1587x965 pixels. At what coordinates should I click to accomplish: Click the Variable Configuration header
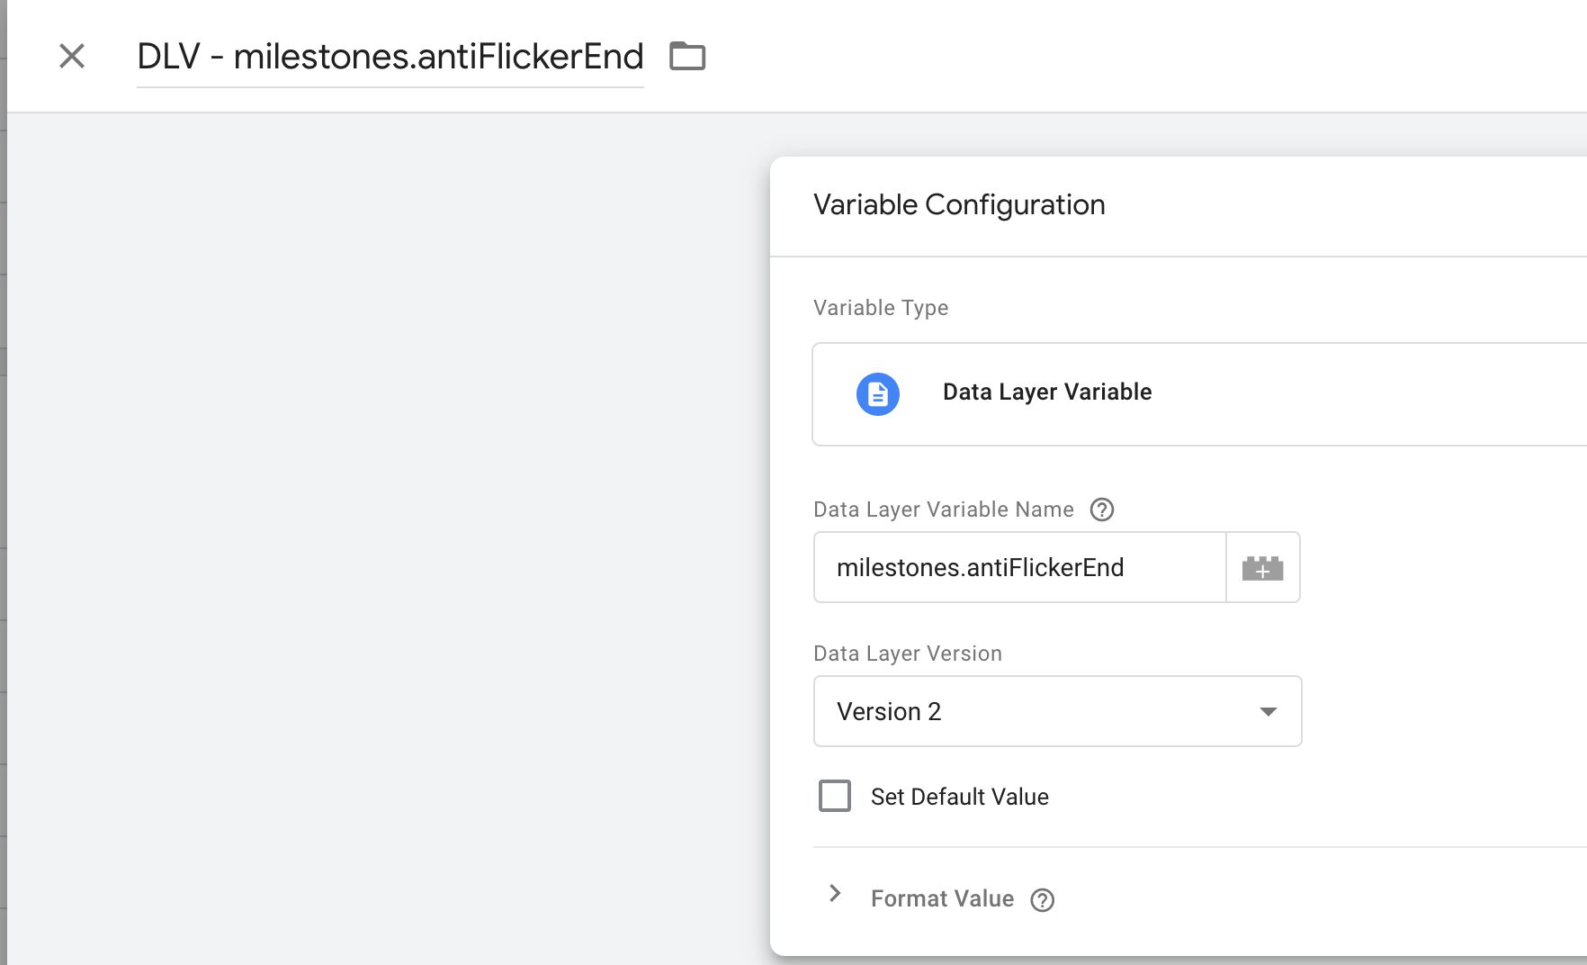click(959, 205)
